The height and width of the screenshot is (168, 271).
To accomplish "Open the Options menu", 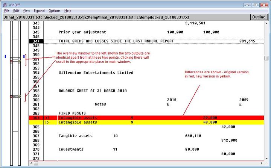I will coord(54,11).
